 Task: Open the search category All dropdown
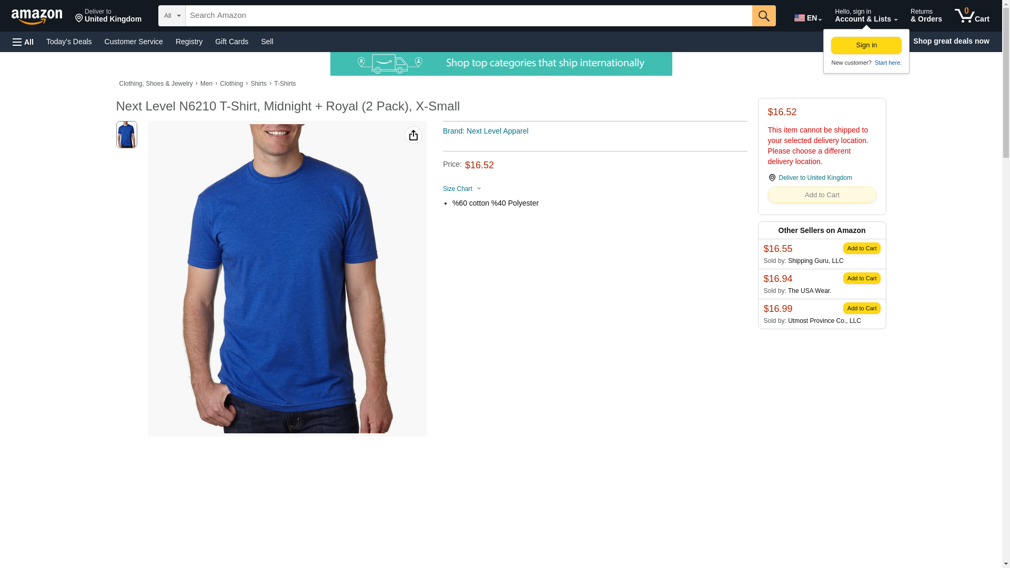(x=172, y=16)
